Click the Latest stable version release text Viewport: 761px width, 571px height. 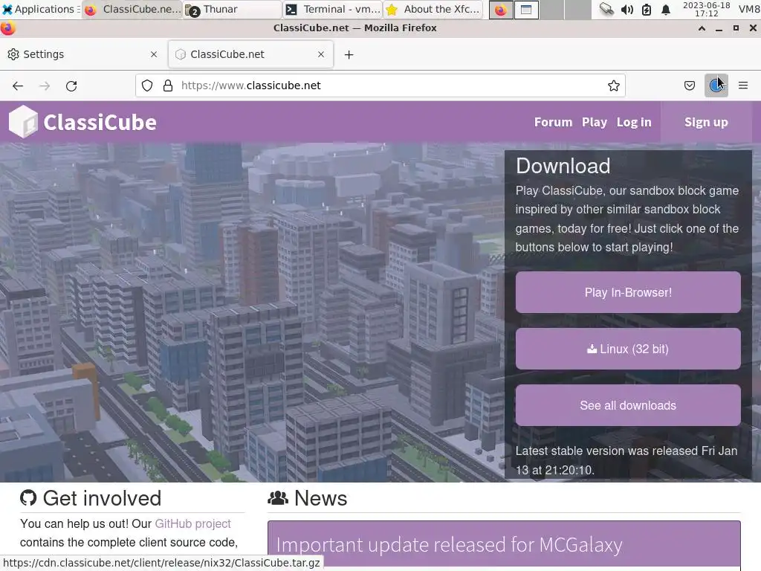pyautogui.click(x=626, y=460)
